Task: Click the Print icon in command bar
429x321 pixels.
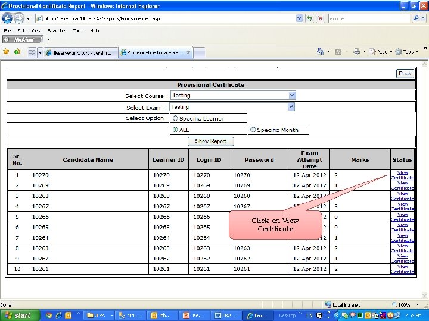Action: click(356, 52)
